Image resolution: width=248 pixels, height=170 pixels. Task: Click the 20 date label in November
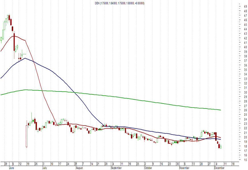[202, 164]
